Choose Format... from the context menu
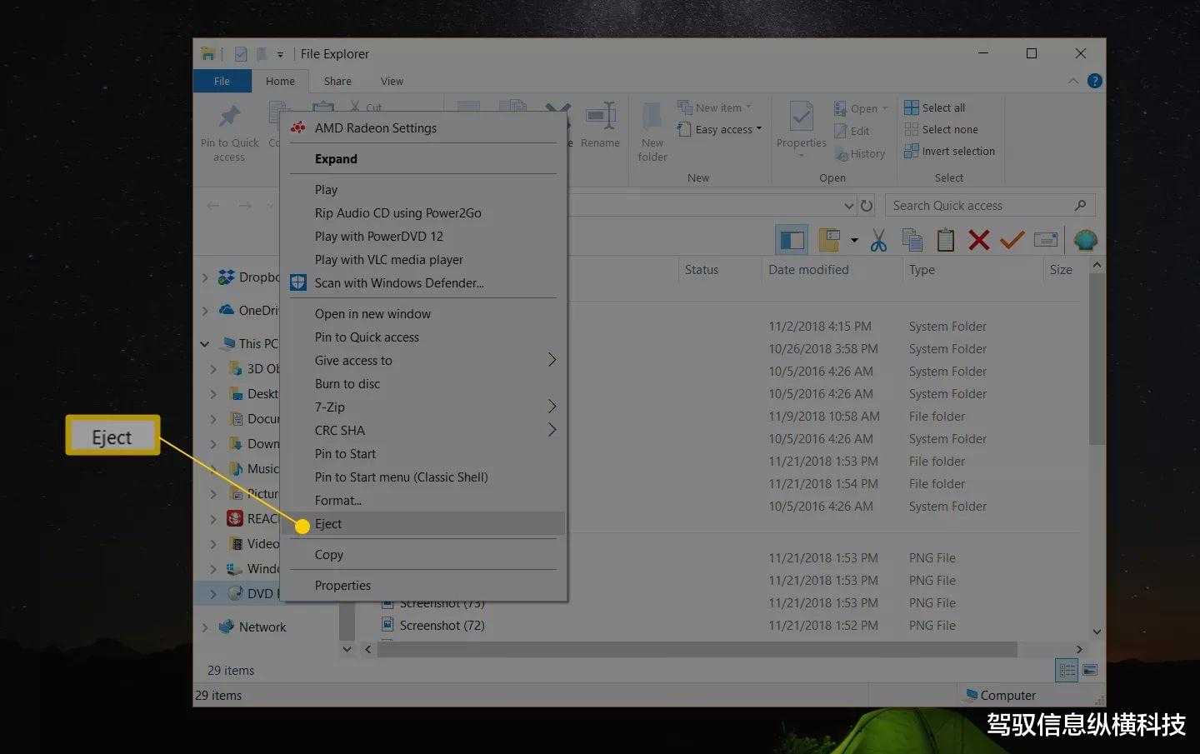Screen dimensions: 1200x754 tap(423, 500)
